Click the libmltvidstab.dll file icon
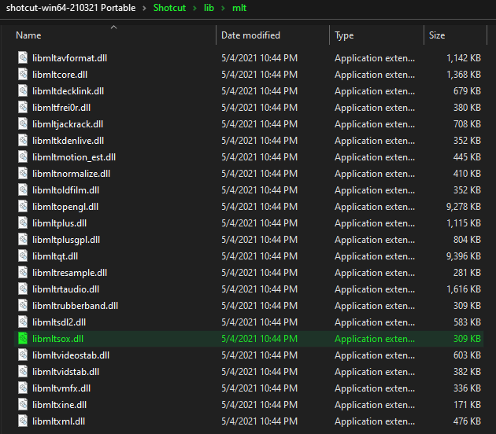 tap(23, 371)
